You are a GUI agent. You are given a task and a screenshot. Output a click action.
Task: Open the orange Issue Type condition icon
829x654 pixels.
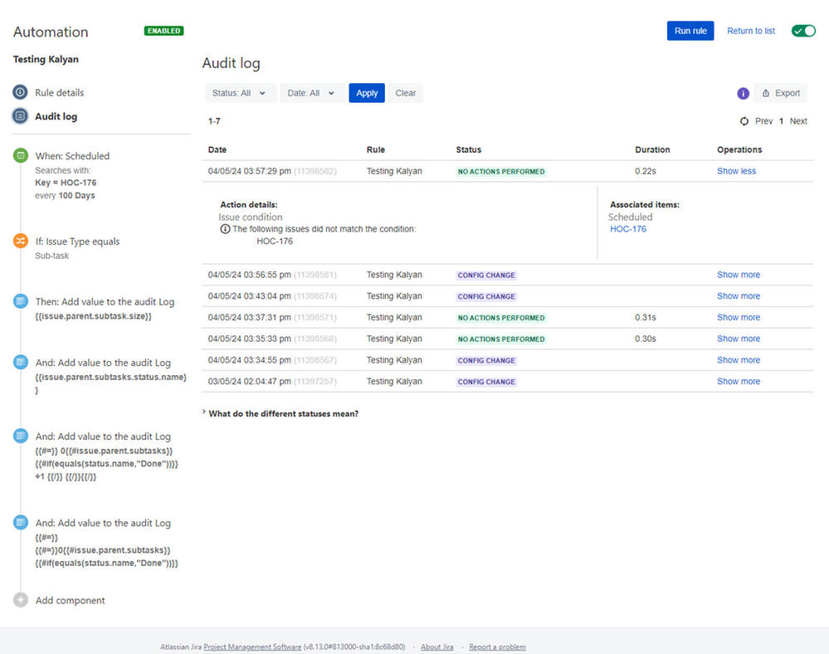pyautogui.click(x=21, y=241)
